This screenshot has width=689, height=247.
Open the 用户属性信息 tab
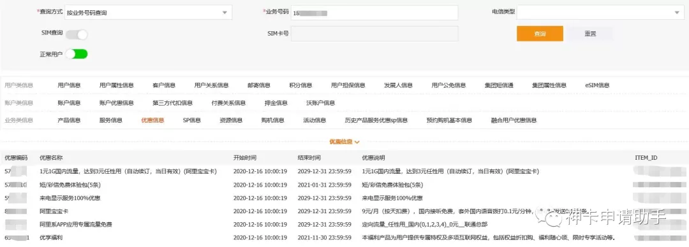coord(117,85)
